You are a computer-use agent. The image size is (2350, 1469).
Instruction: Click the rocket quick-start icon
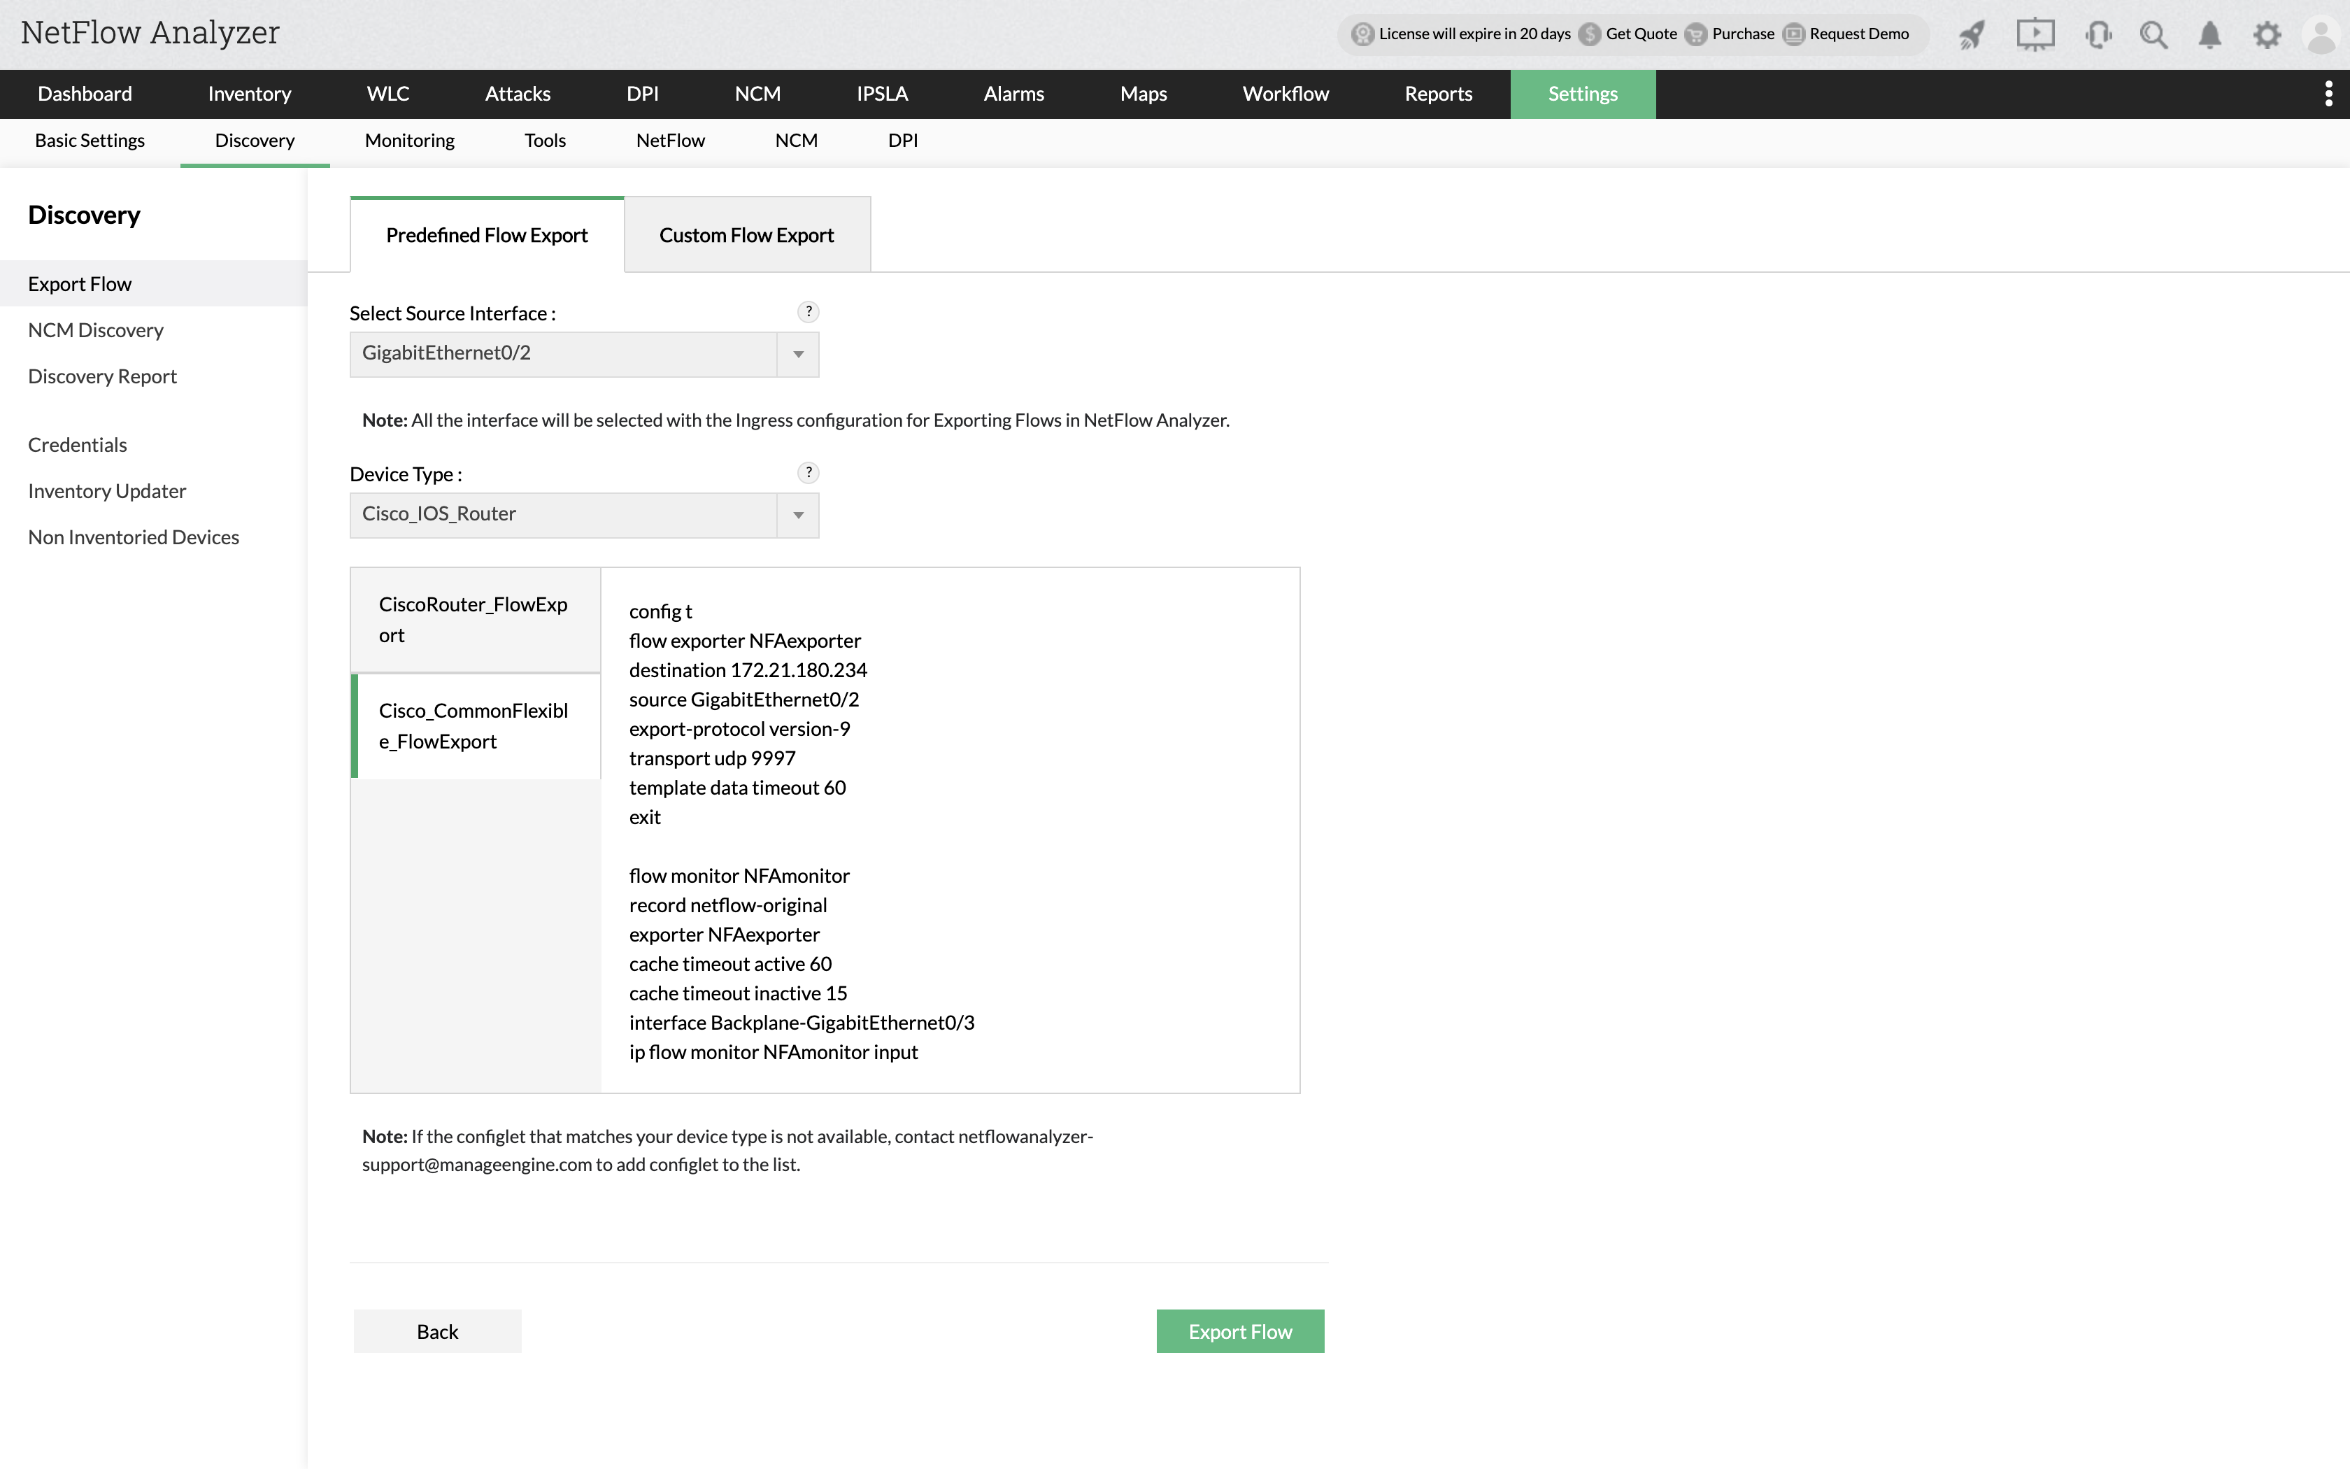point(1972,35)
